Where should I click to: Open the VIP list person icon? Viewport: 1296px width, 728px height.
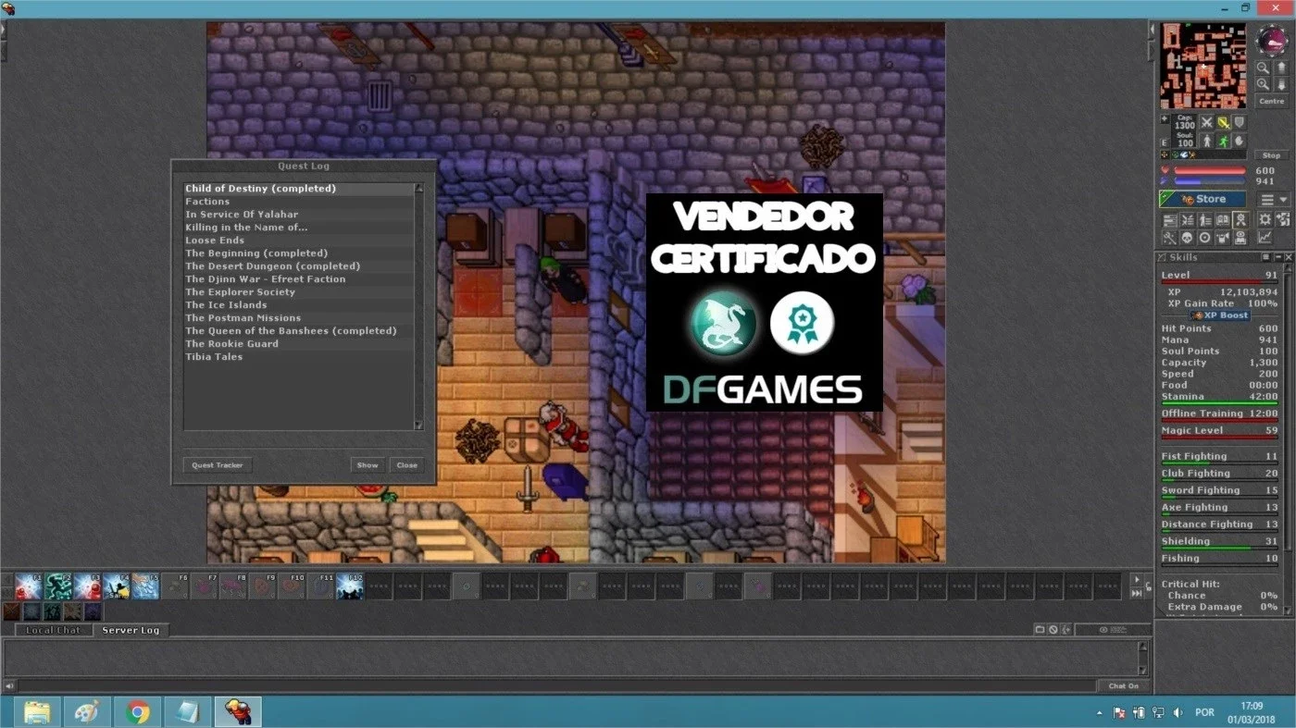[x=1205, y=220]
